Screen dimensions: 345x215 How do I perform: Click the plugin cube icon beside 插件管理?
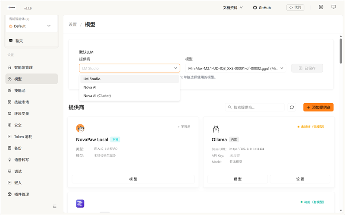point(9,194)
